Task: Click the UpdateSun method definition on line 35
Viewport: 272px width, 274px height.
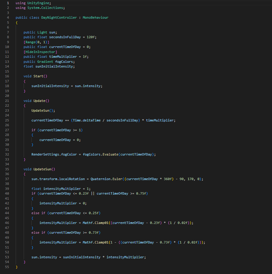Action: (x=43, y=169)
